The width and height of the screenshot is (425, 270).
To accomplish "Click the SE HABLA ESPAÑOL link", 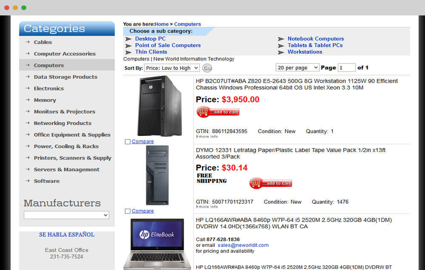I will (x=66, y=235).
